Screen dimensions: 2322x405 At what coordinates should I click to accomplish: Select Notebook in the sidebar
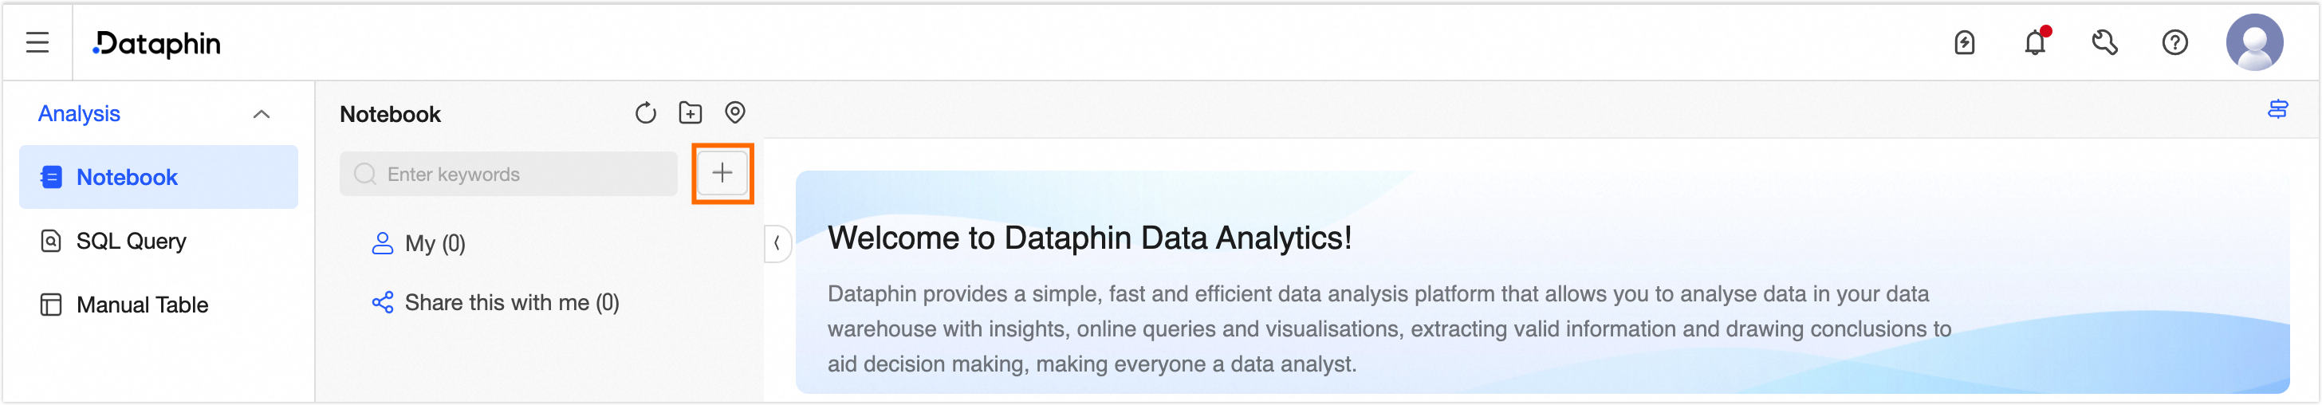(x=127, y=178)
